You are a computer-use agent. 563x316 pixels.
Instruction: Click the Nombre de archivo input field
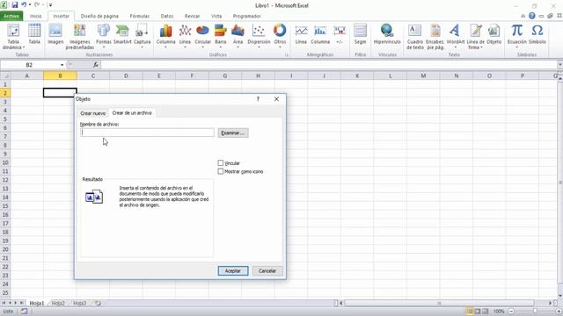[x=147, y=133]
